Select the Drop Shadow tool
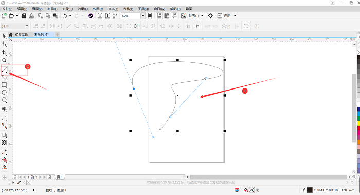Screen dimensions: 360x195 click(4, 135)
